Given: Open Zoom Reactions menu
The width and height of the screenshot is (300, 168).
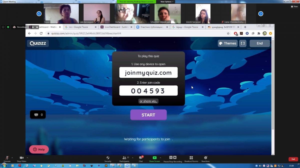Looking at the screenshot, I should tap(205, 158).
